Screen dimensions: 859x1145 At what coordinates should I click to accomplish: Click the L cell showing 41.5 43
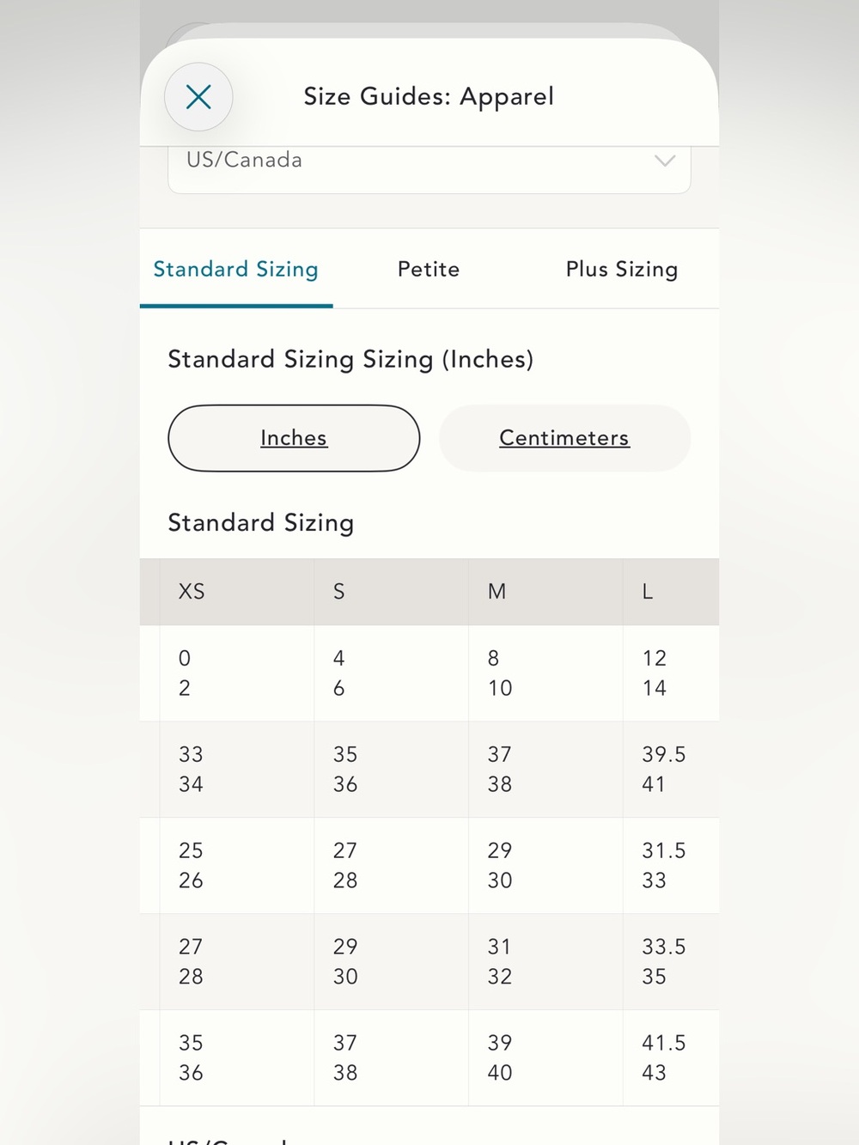(x=672, y=1058)
